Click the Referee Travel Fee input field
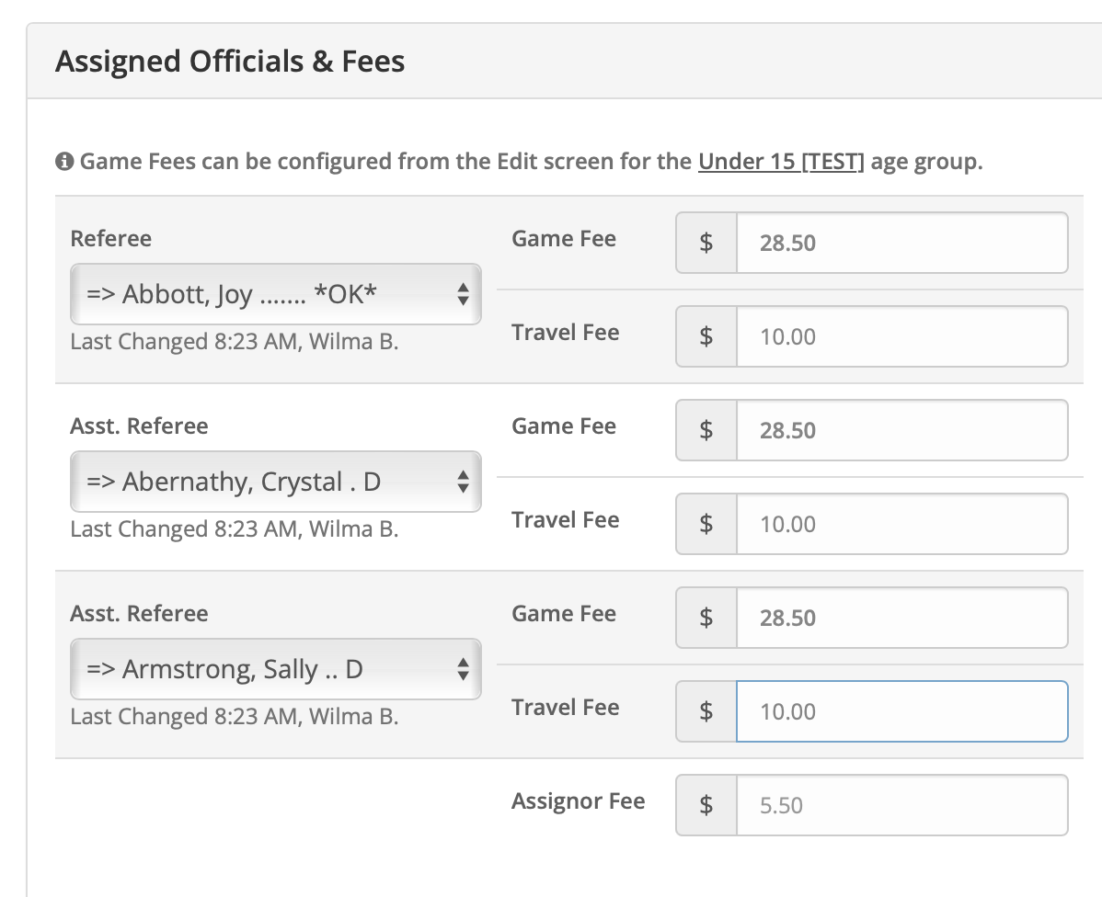1102x897 pixels. coord(901,336)
